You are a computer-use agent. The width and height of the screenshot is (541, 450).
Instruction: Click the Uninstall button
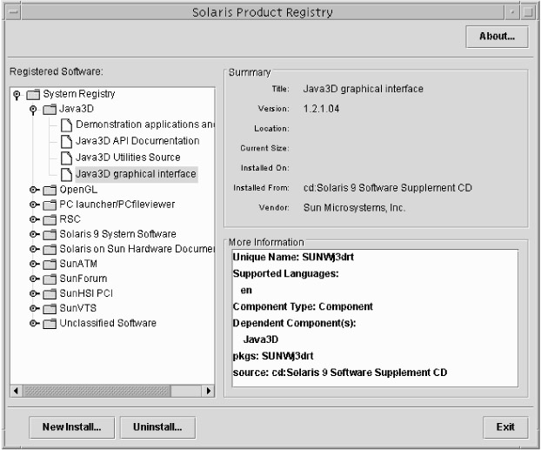coord(157,426)
